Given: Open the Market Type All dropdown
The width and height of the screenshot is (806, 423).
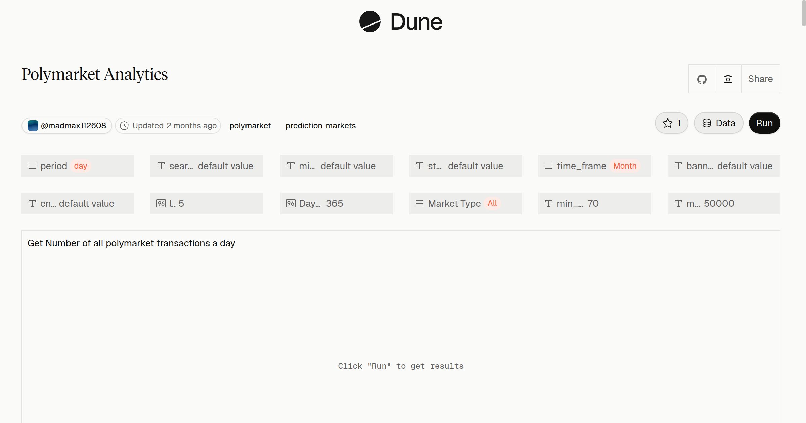Looking at the screenshot, I should coord(465,203).
